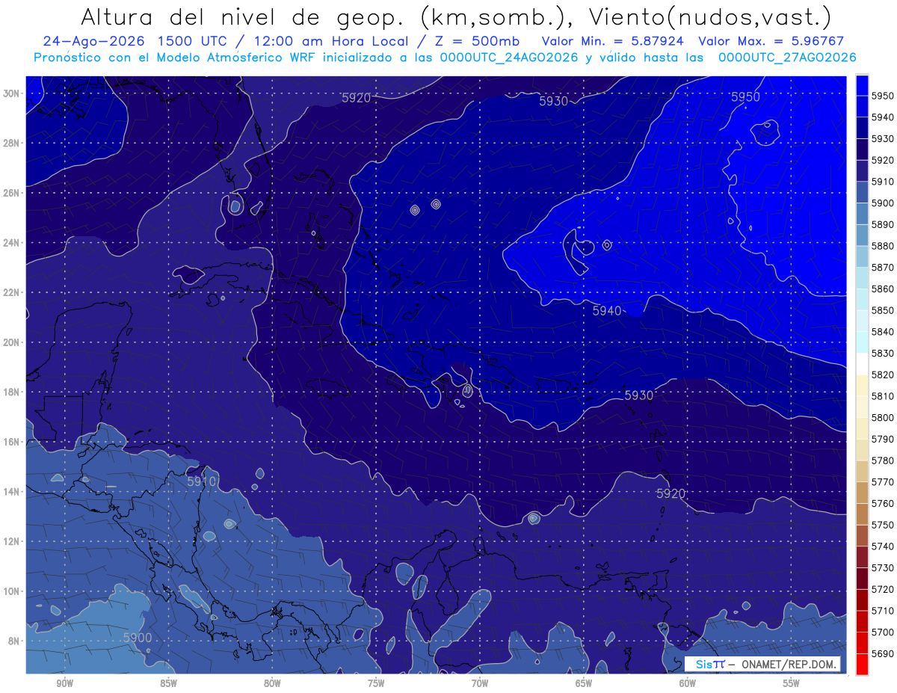Click the 14N latitude axis label

pos(10,491)
